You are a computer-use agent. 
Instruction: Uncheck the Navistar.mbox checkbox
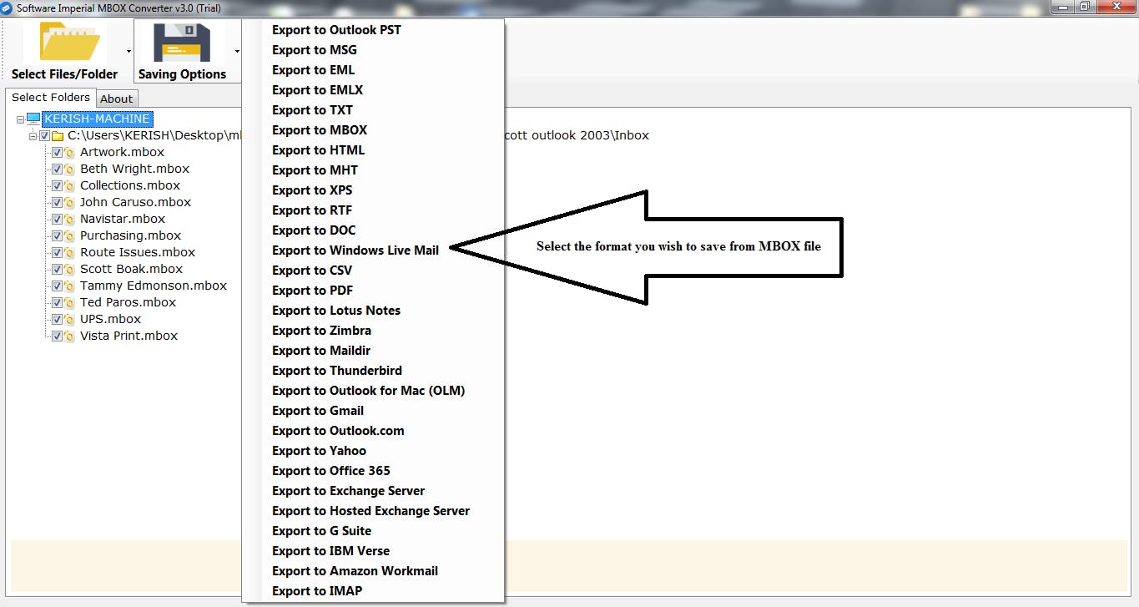pyautogui.click(x=57, y=219)
